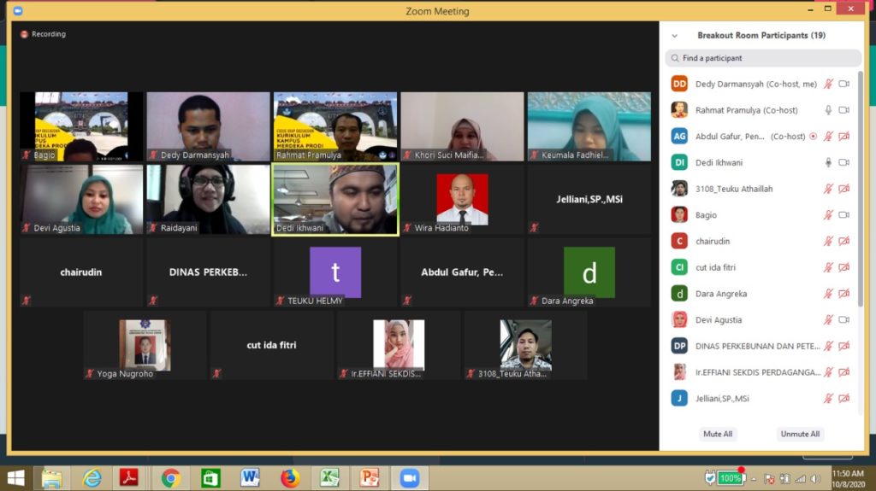The height and width of the screenshot is (491, 876).
Task: Click the recording dot beside Abdul Gafur
Action: [813, 136]
